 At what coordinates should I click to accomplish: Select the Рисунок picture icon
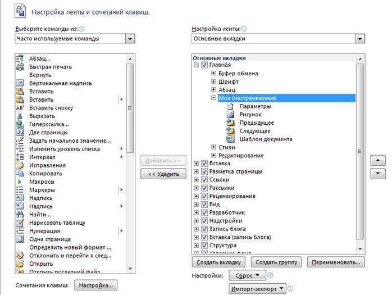(x=230, y=115)
